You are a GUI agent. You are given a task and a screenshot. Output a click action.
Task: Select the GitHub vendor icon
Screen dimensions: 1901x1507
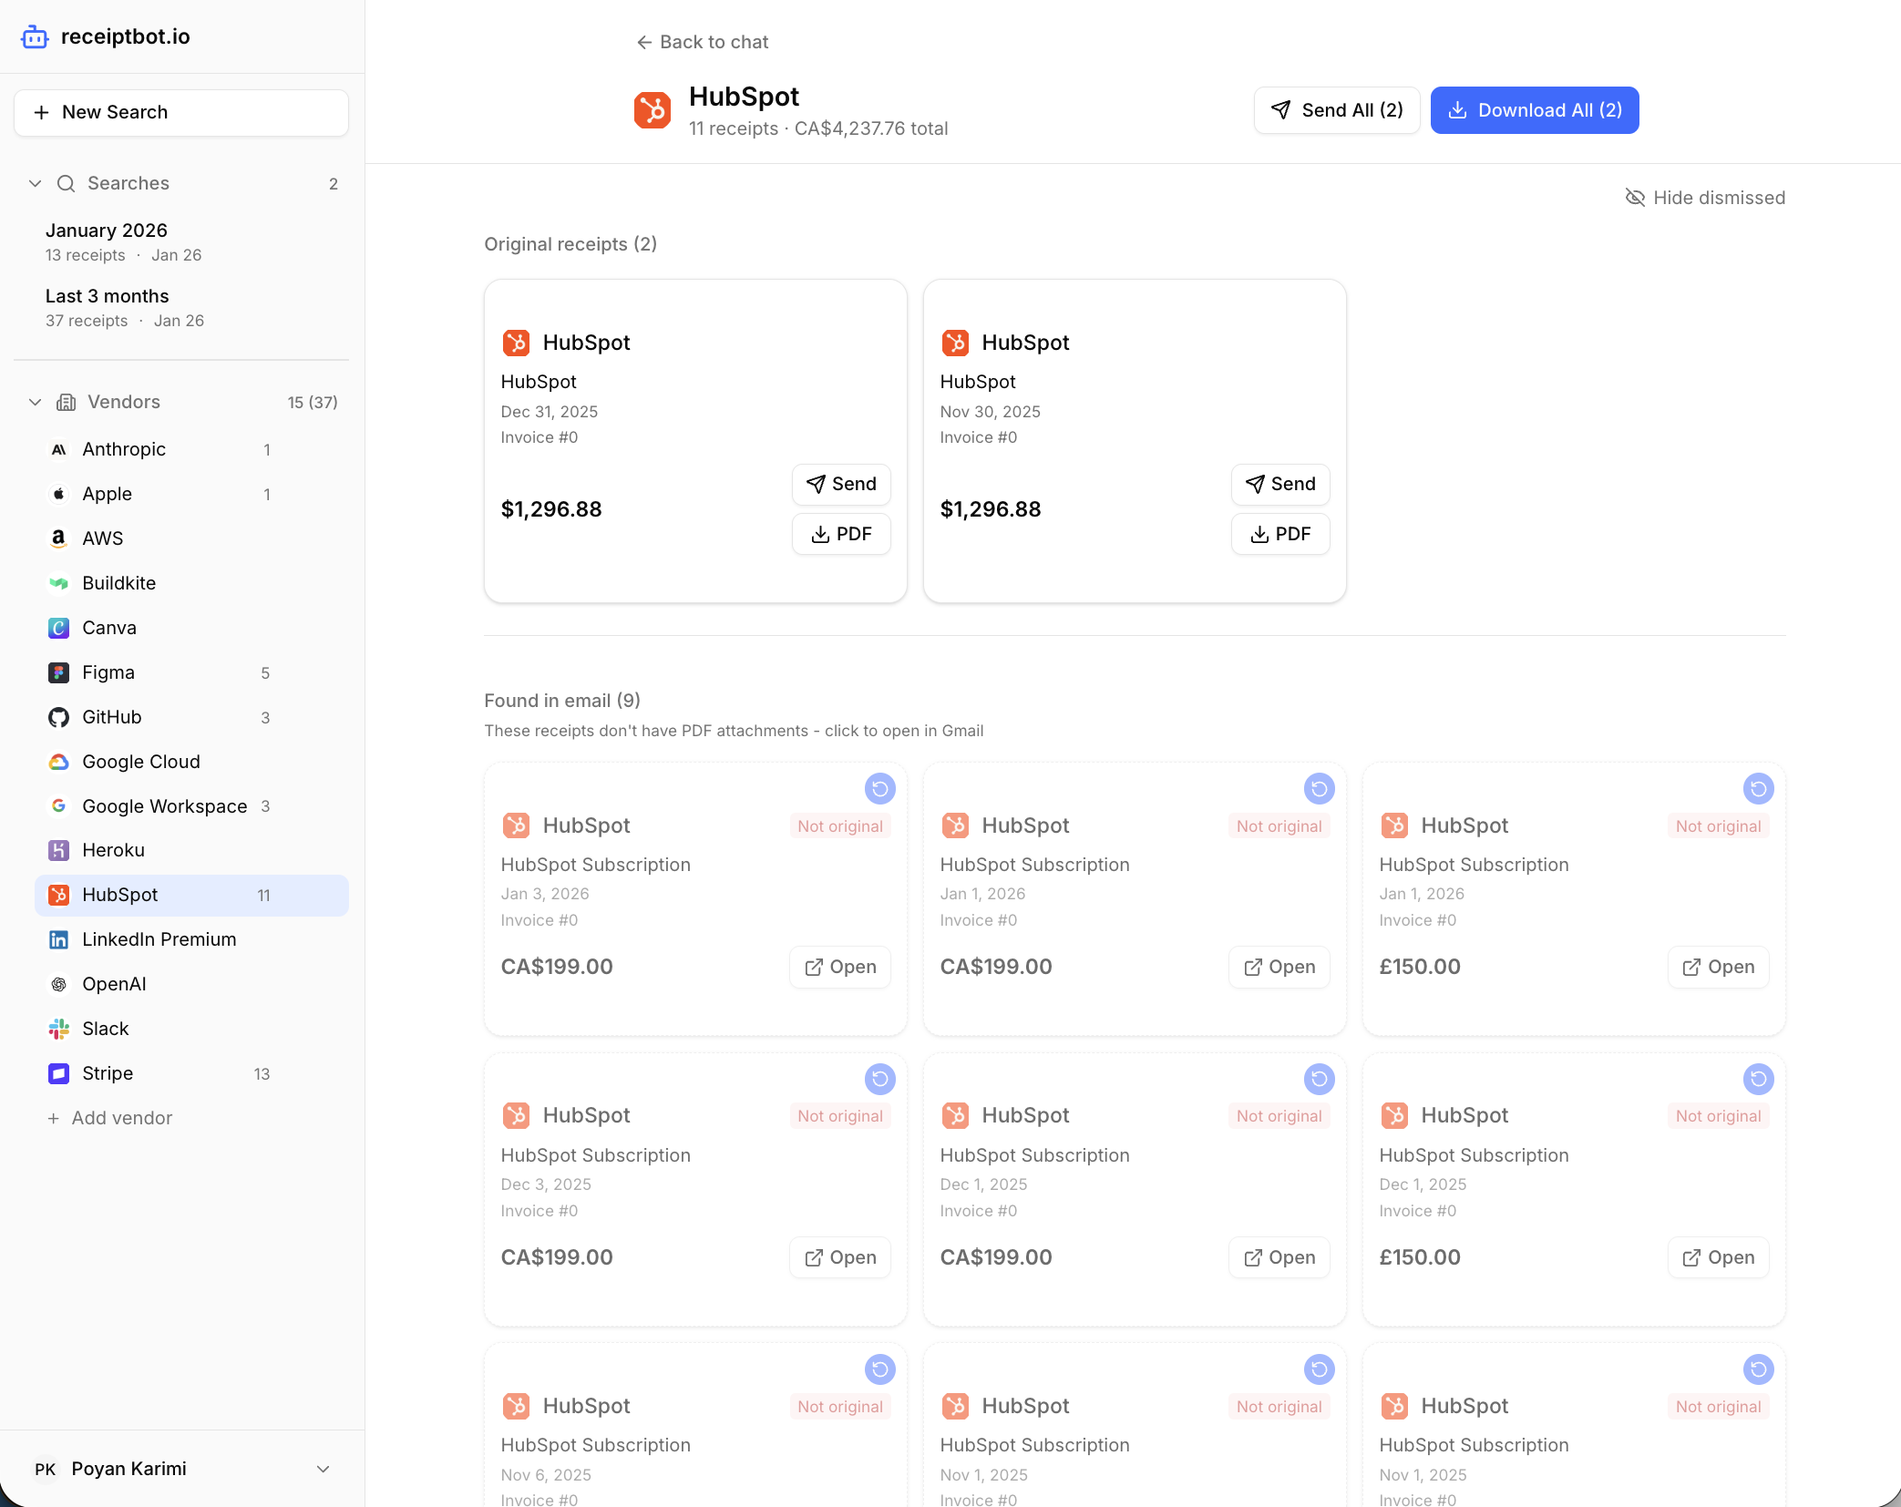[58, 717]
